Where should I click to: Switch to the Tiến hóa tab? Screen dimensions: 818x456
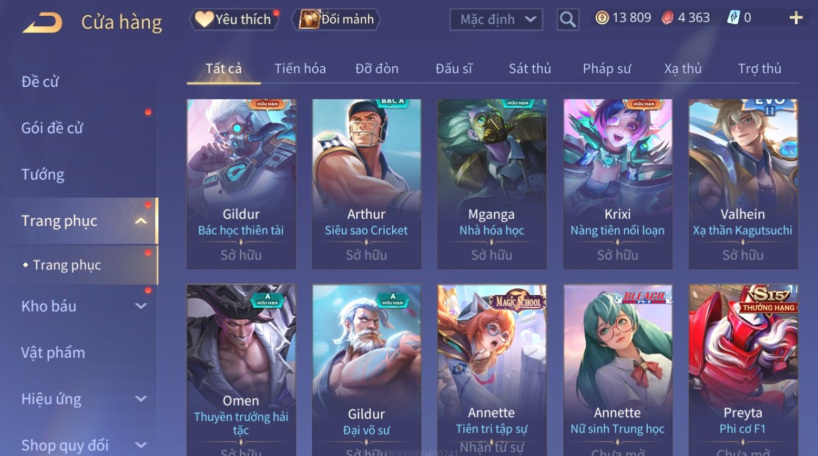tap(300, 69)
